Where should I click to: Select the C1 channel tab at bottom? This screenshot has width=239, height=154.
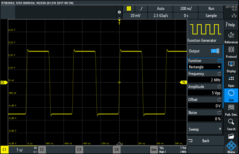point(5,149)
